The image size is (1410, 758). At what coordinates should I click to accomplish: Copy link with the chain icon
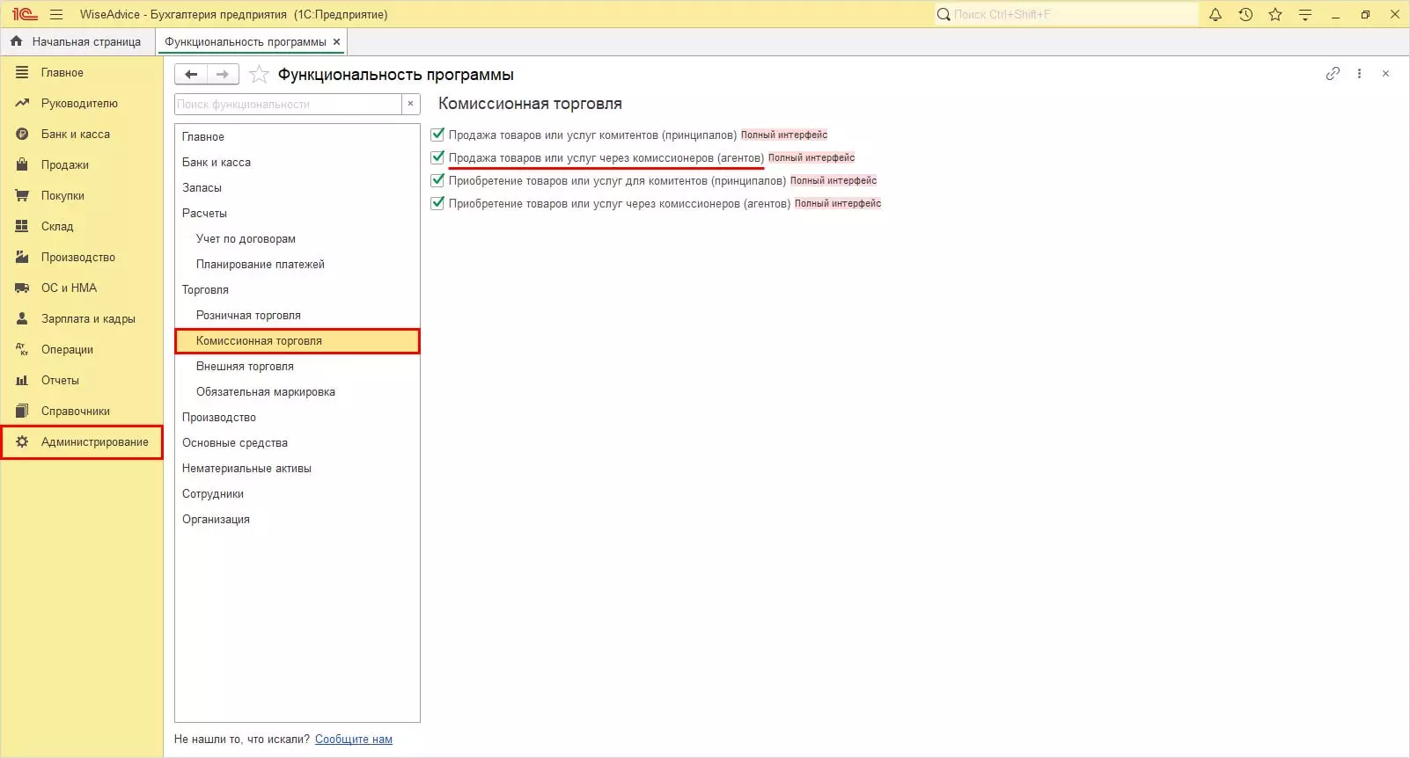click(x=1333, y=74)
